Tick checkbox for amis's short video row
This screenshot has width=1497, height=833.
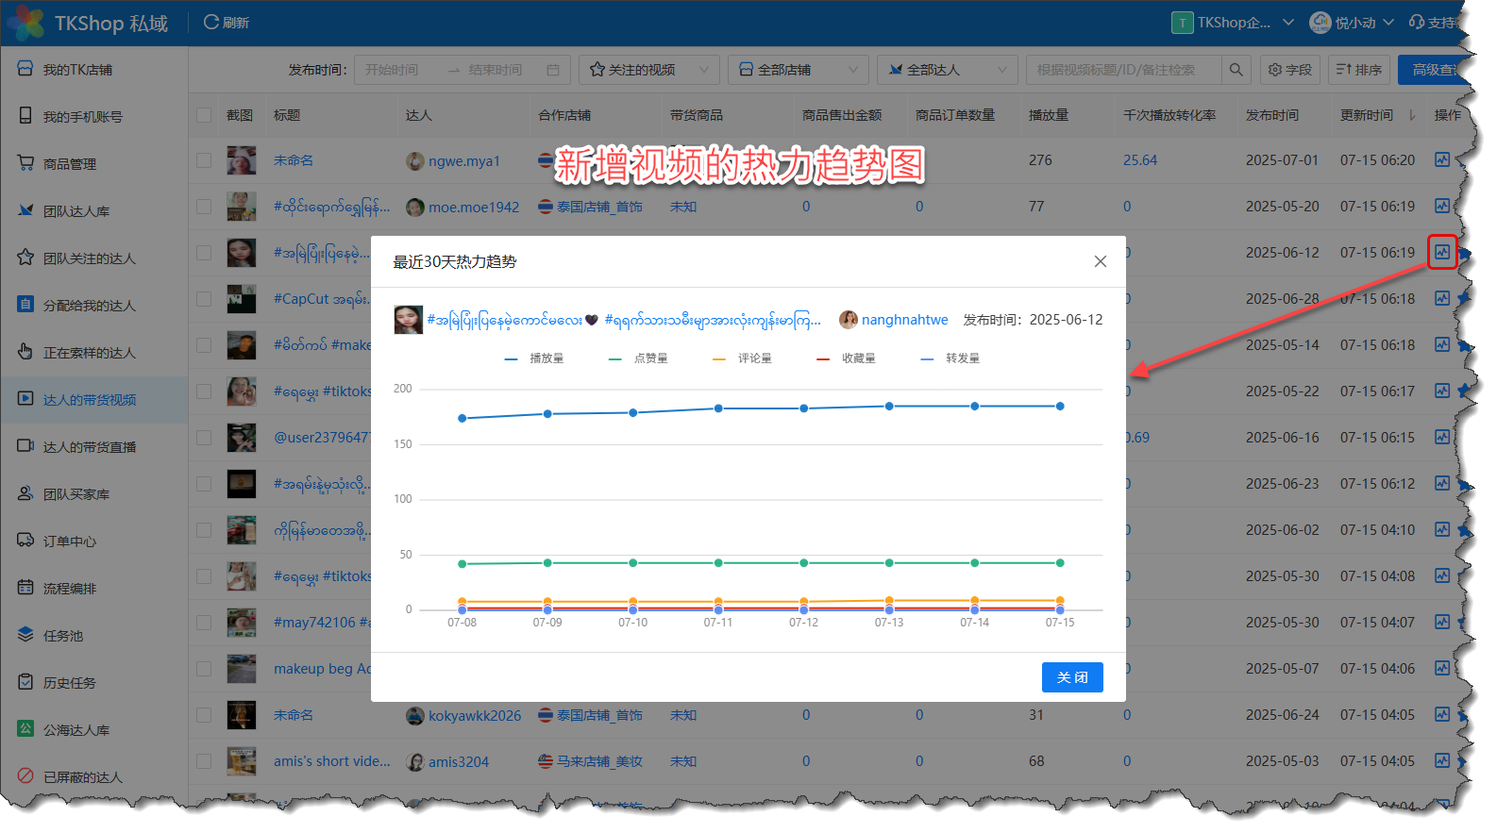pos(204,761)
